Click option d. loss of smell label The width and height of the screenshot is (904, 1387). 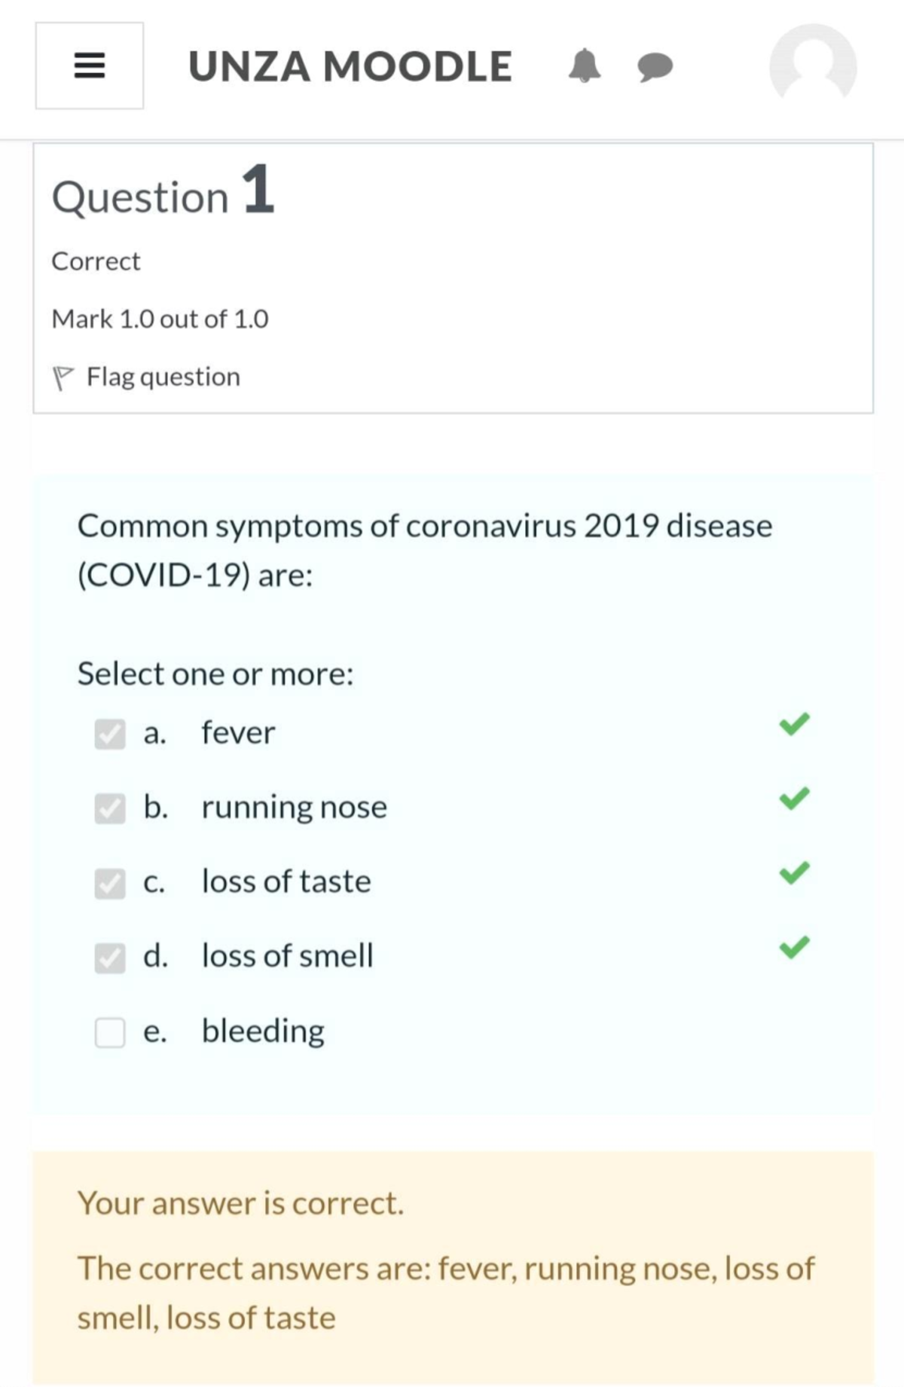286,955
